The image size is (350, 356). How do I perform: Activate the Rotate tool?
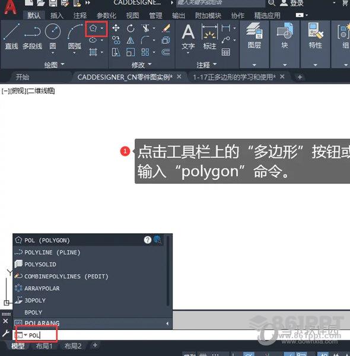tap(131, 28)
